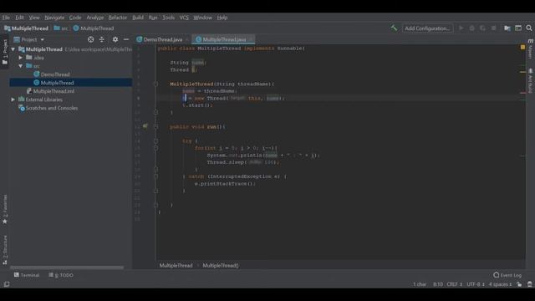
Task: Open the Code menu
Action: [x=75, y=18]
